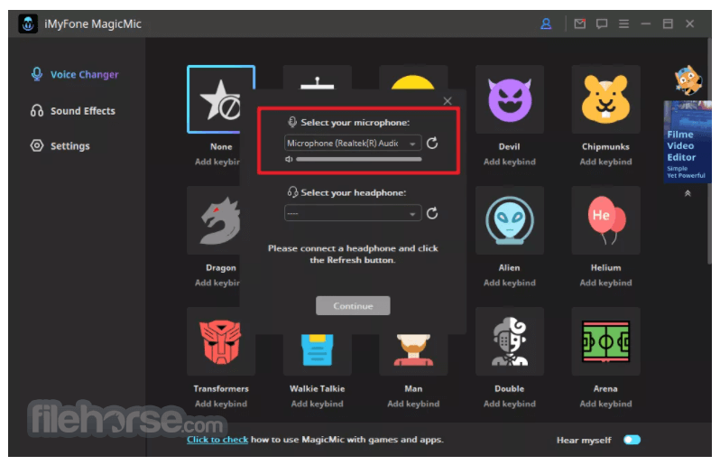Screen dimensions: 720x465
Task: Collapse the side ad panel
Action: (688, 193)
